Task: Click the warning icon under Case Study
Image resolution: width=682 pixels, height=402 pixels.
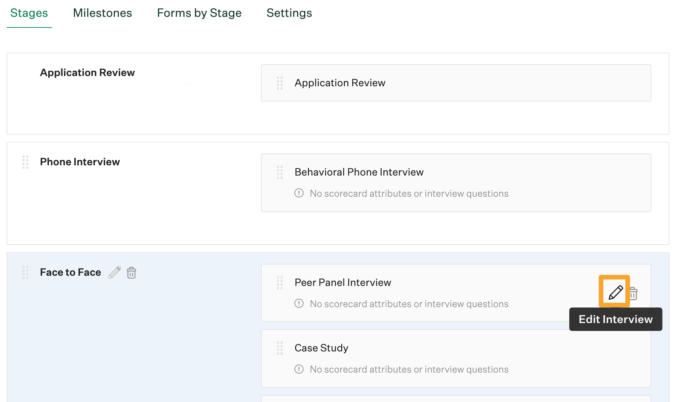Action: [299, 369]
